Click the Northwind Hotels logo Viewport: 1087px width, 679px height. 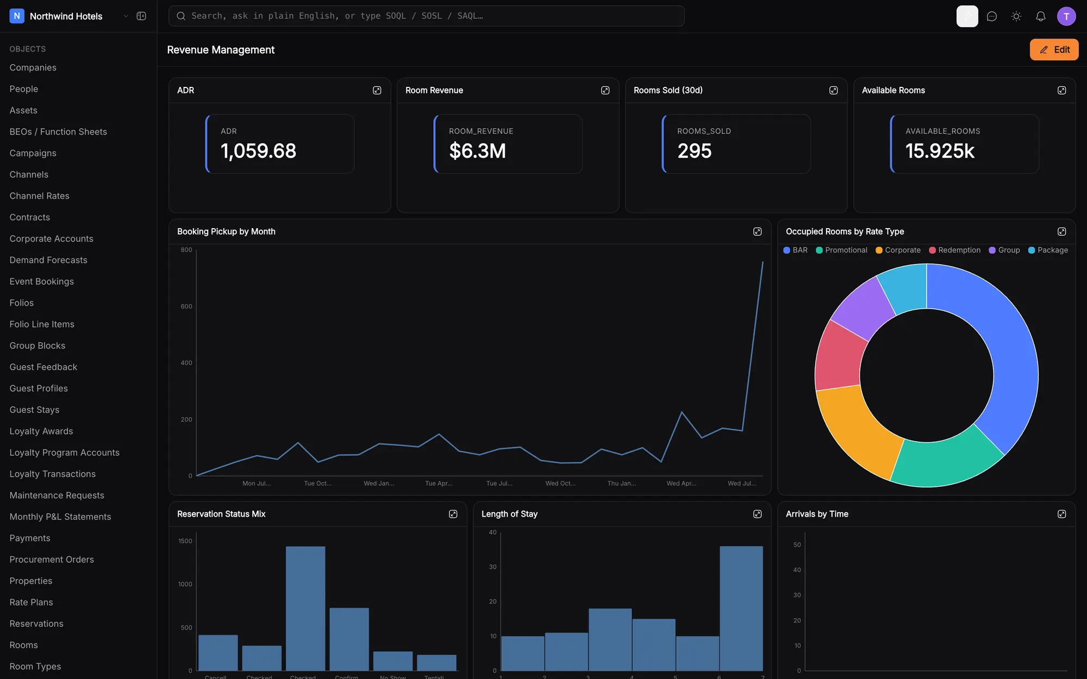tap(17, 16)
